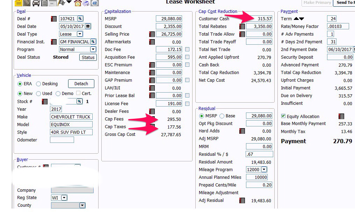Click the Term down arrow
355x212 pixels.
click(302, 19)
